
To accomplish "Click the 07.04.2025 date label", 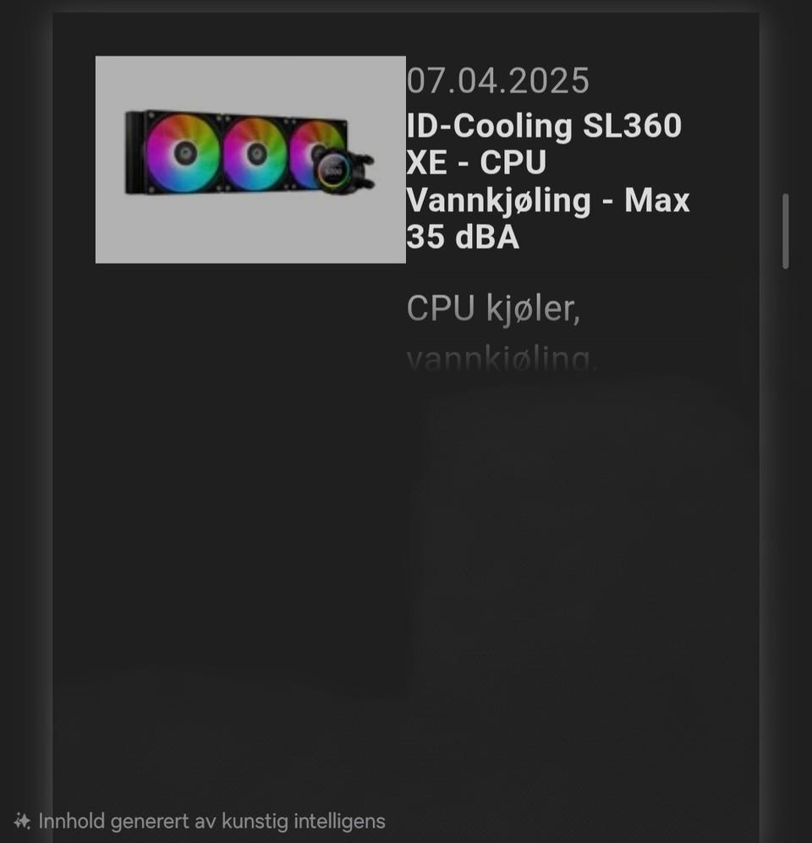I will (x=498, y=81).
